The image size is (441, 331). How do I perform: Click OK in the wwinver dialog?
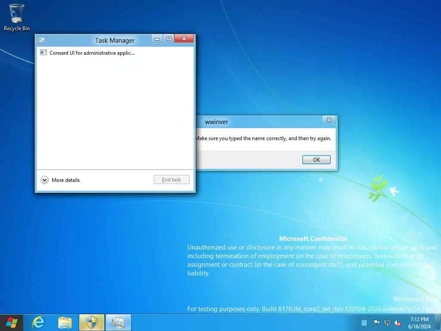(317, 159)
